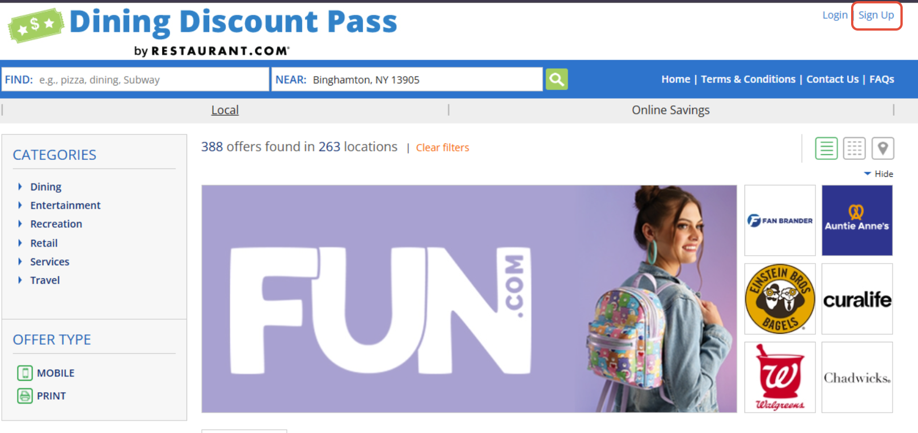Hide the featured brands panel
918x433 pixels.
[878, 174]
